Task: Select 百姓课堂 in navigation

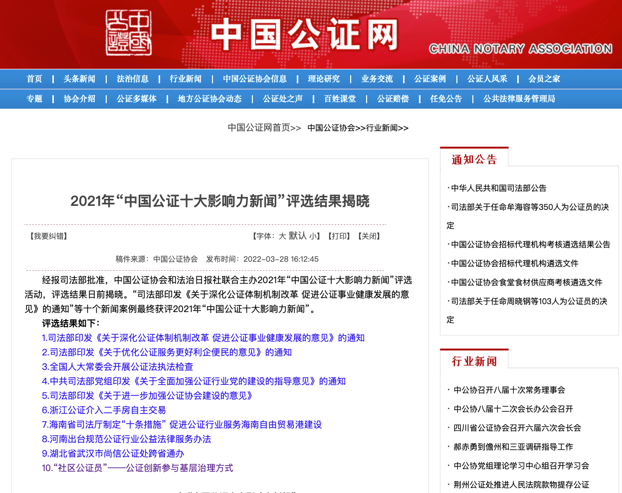Action: coord(340,99)
